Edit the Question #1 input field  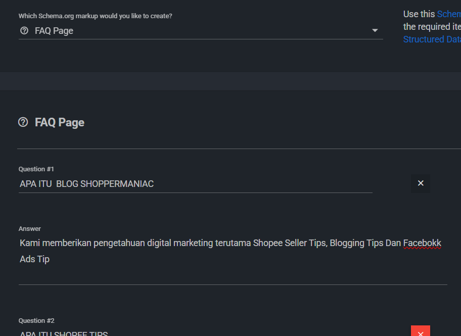pos(196,184)
